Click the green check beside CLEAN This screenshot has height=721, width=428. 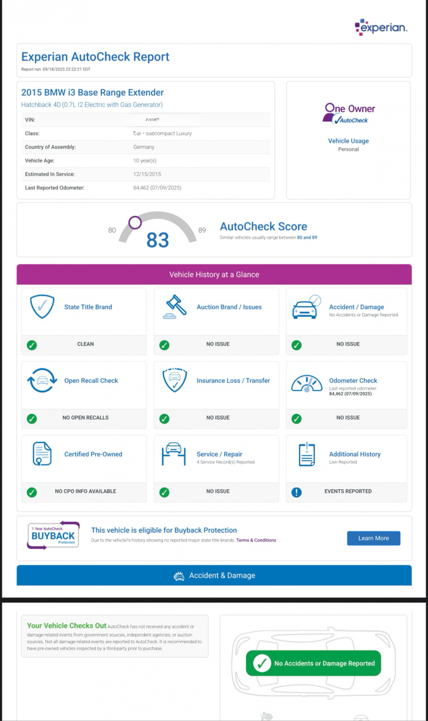coord(32,345)
